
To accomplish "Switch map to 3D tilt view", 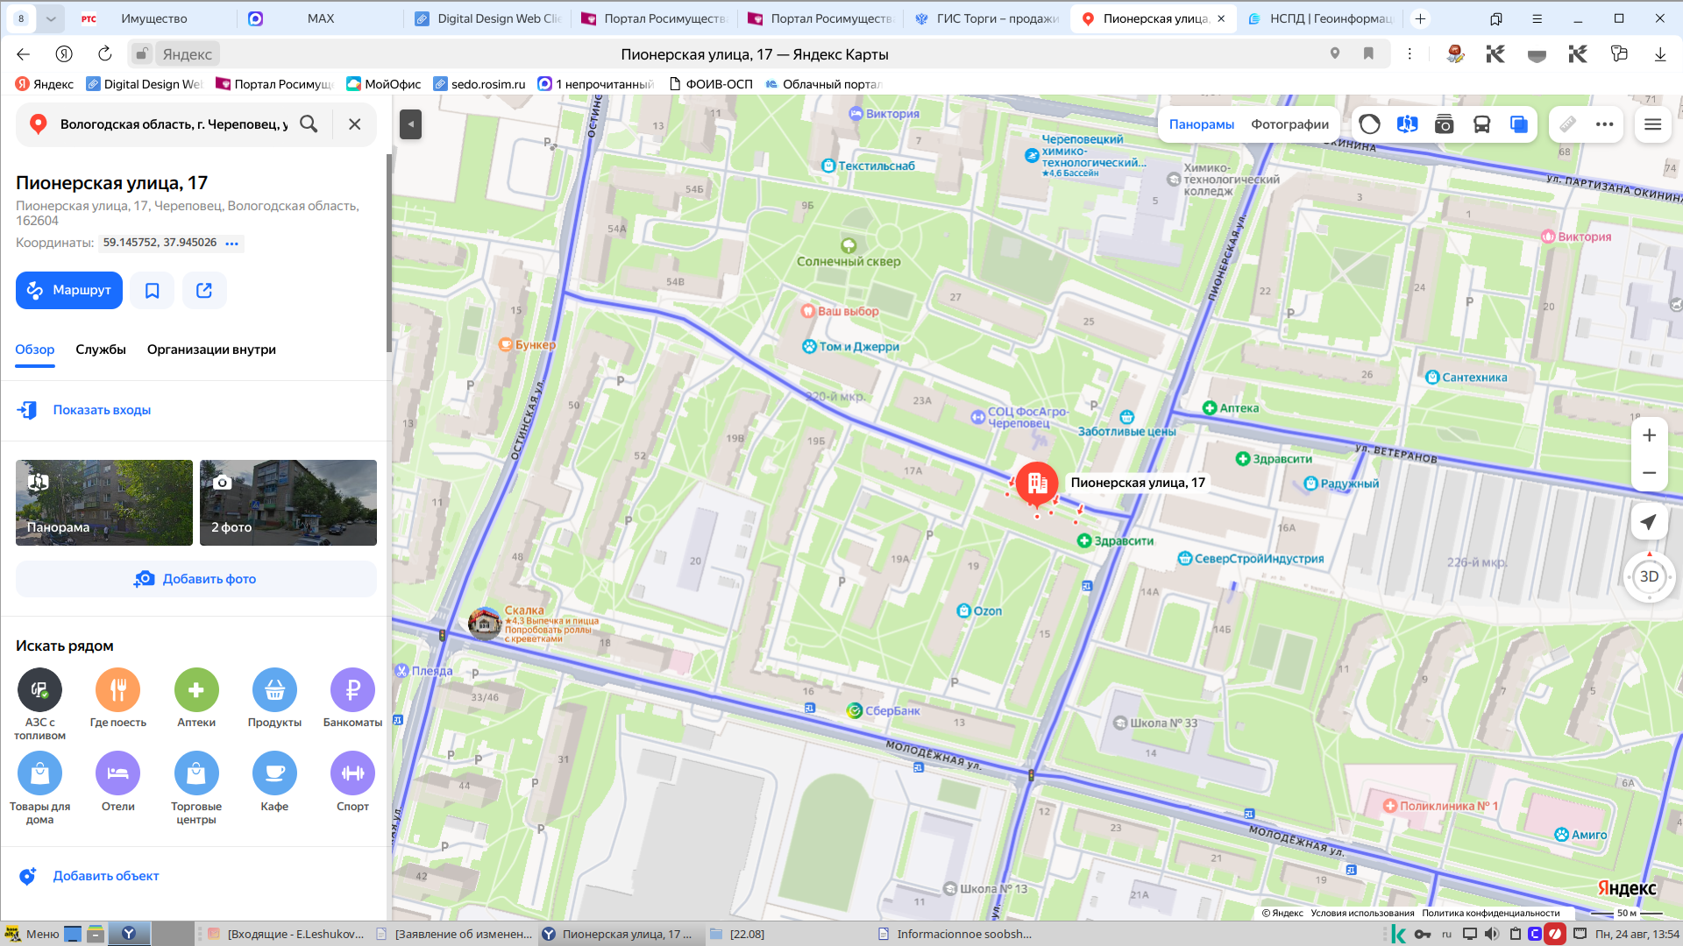I will click(1649, 576).
